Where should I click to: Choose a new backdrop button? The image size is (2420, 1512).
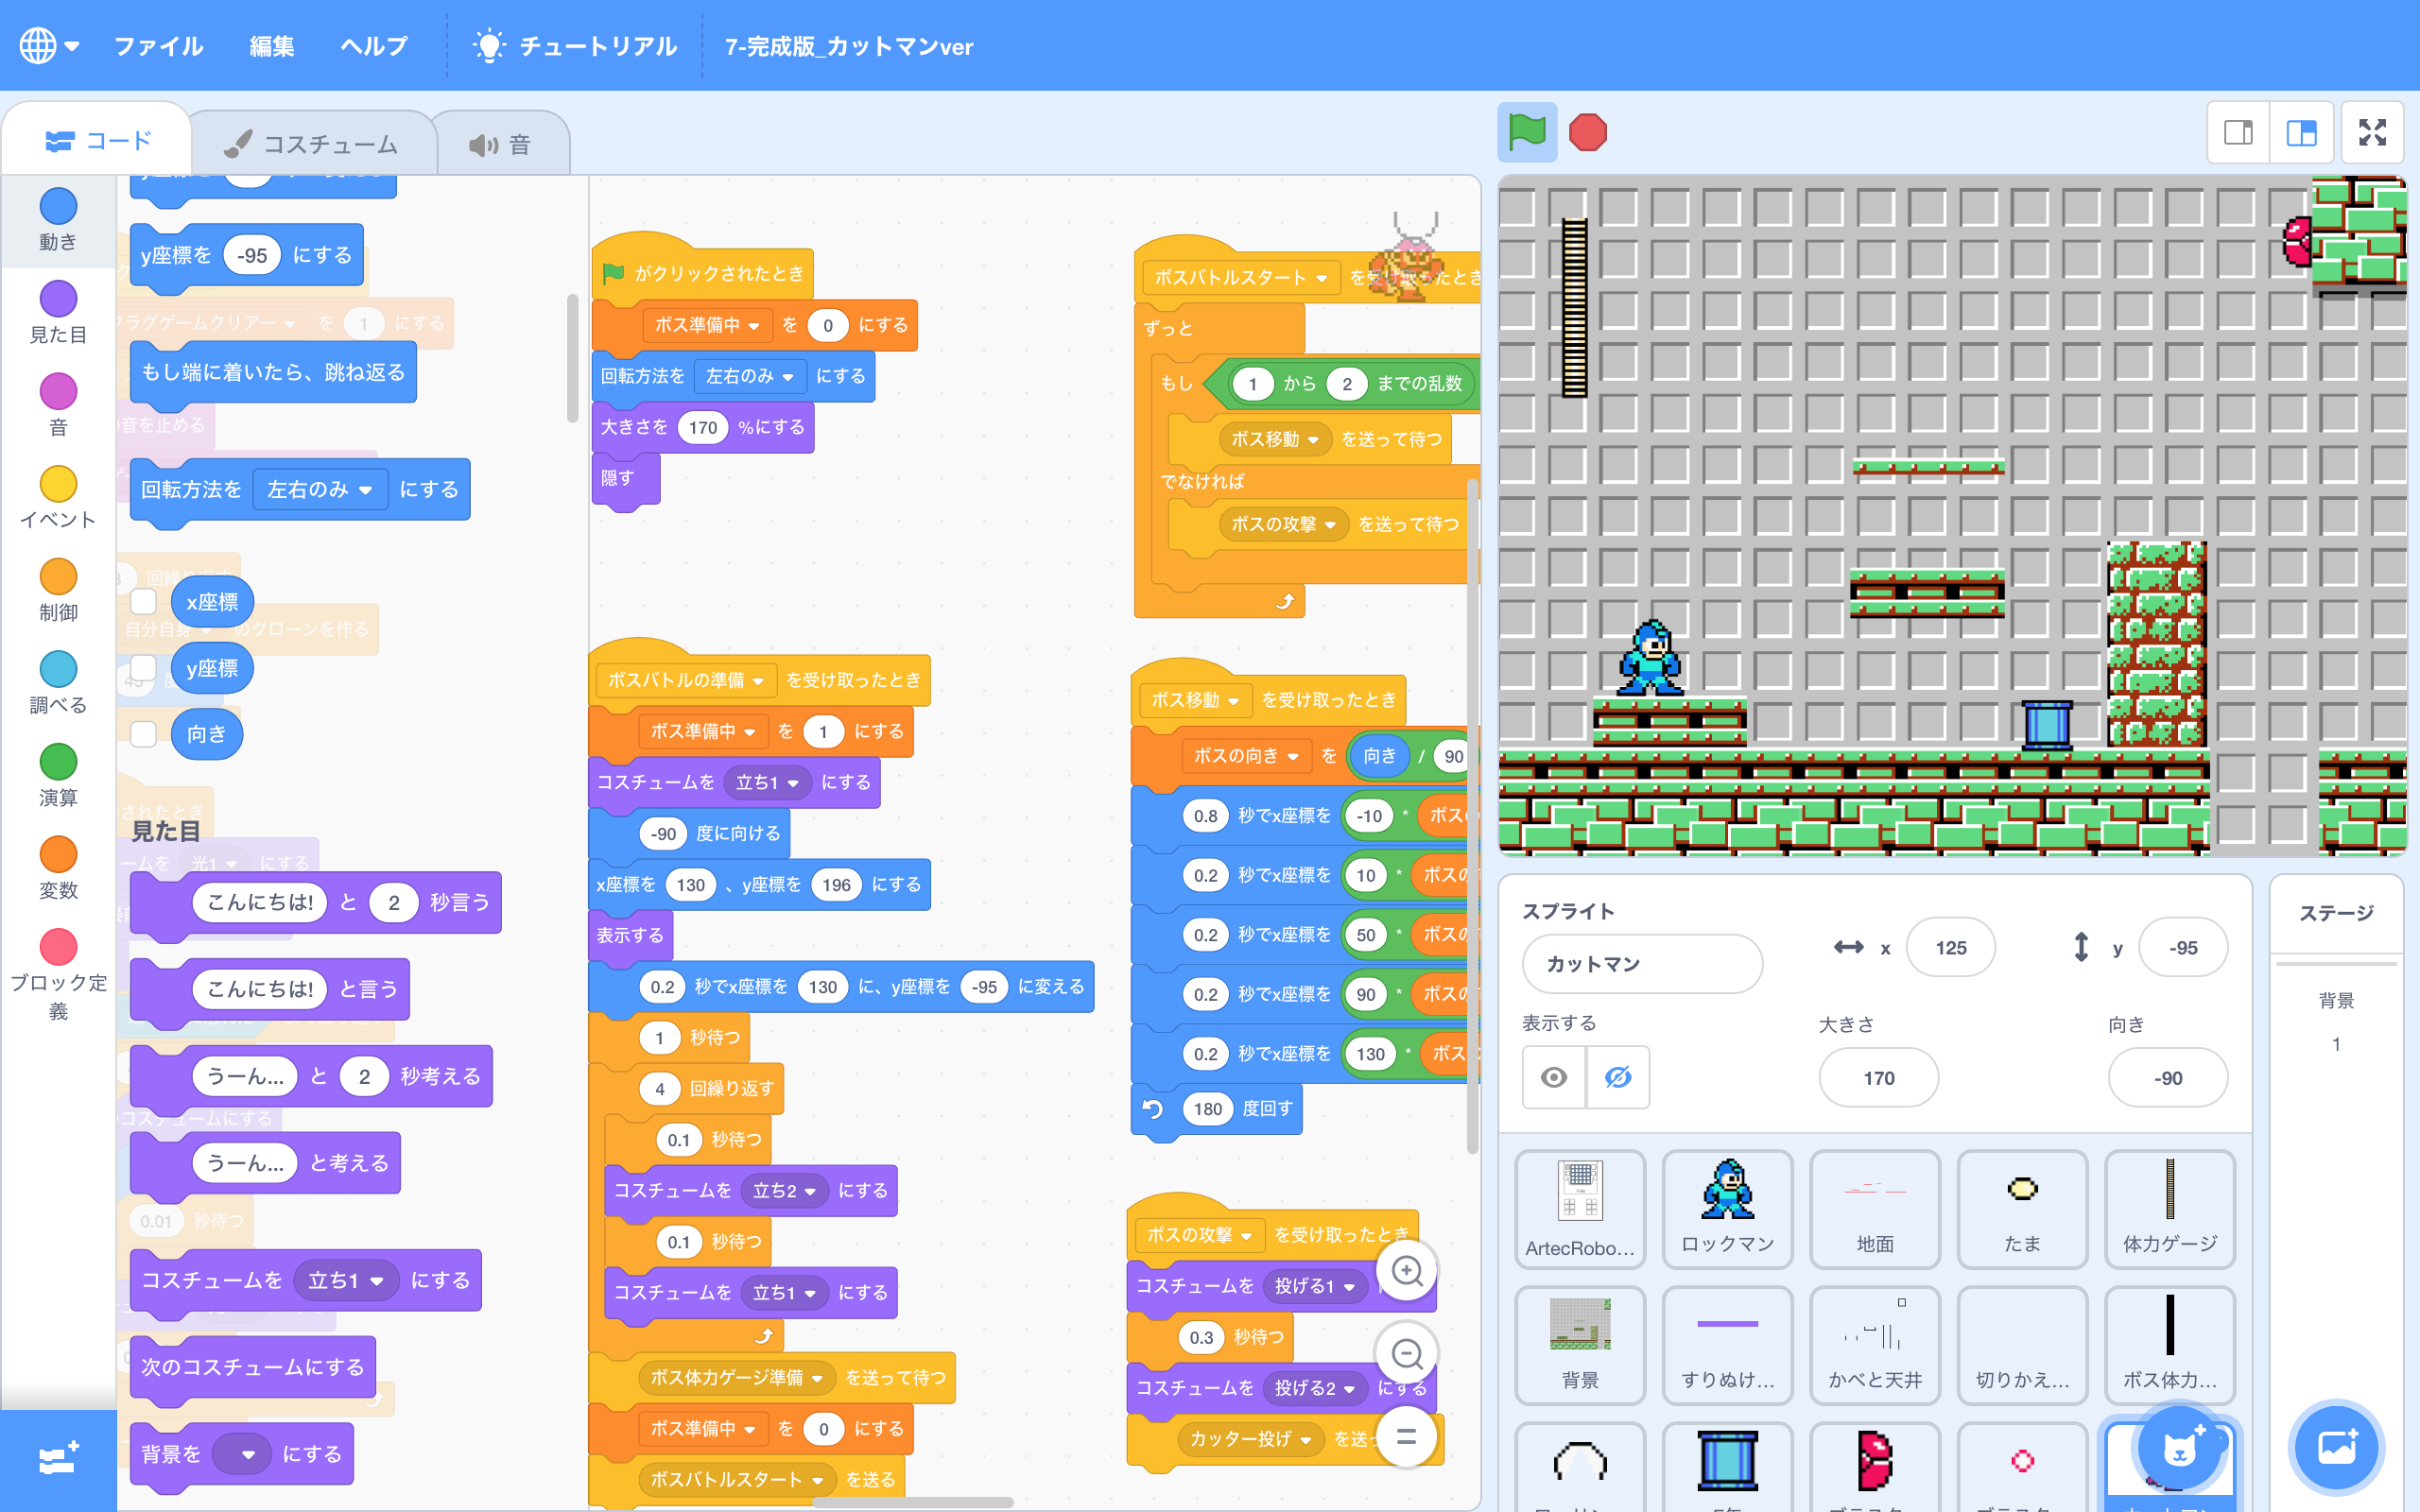pyautogui.click(x=2337, y=1447)
